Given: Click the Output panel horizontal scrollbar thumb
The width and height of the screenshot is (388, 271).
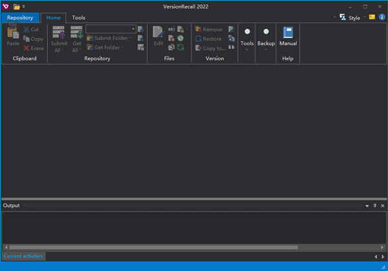Looking at the screenshot, I should tap(153, 247).
